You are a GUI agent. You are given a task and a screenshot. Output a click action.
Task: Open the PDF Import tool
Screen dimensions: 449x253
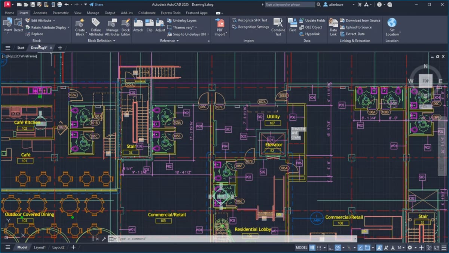(220, 26)
